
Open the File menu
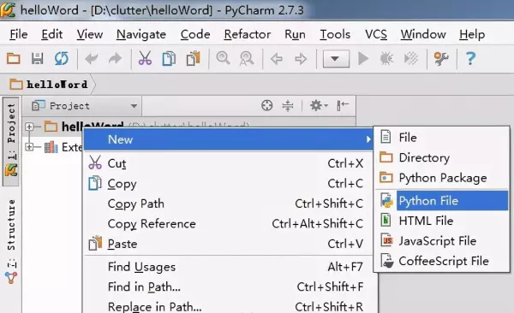tap(19, 34)
